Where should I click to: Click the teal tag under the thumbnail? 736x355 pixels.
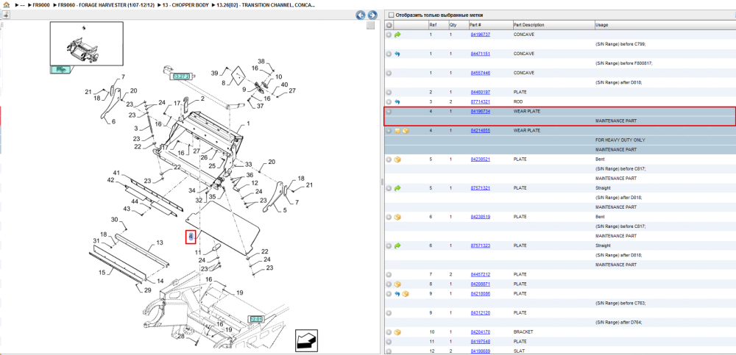60,70
